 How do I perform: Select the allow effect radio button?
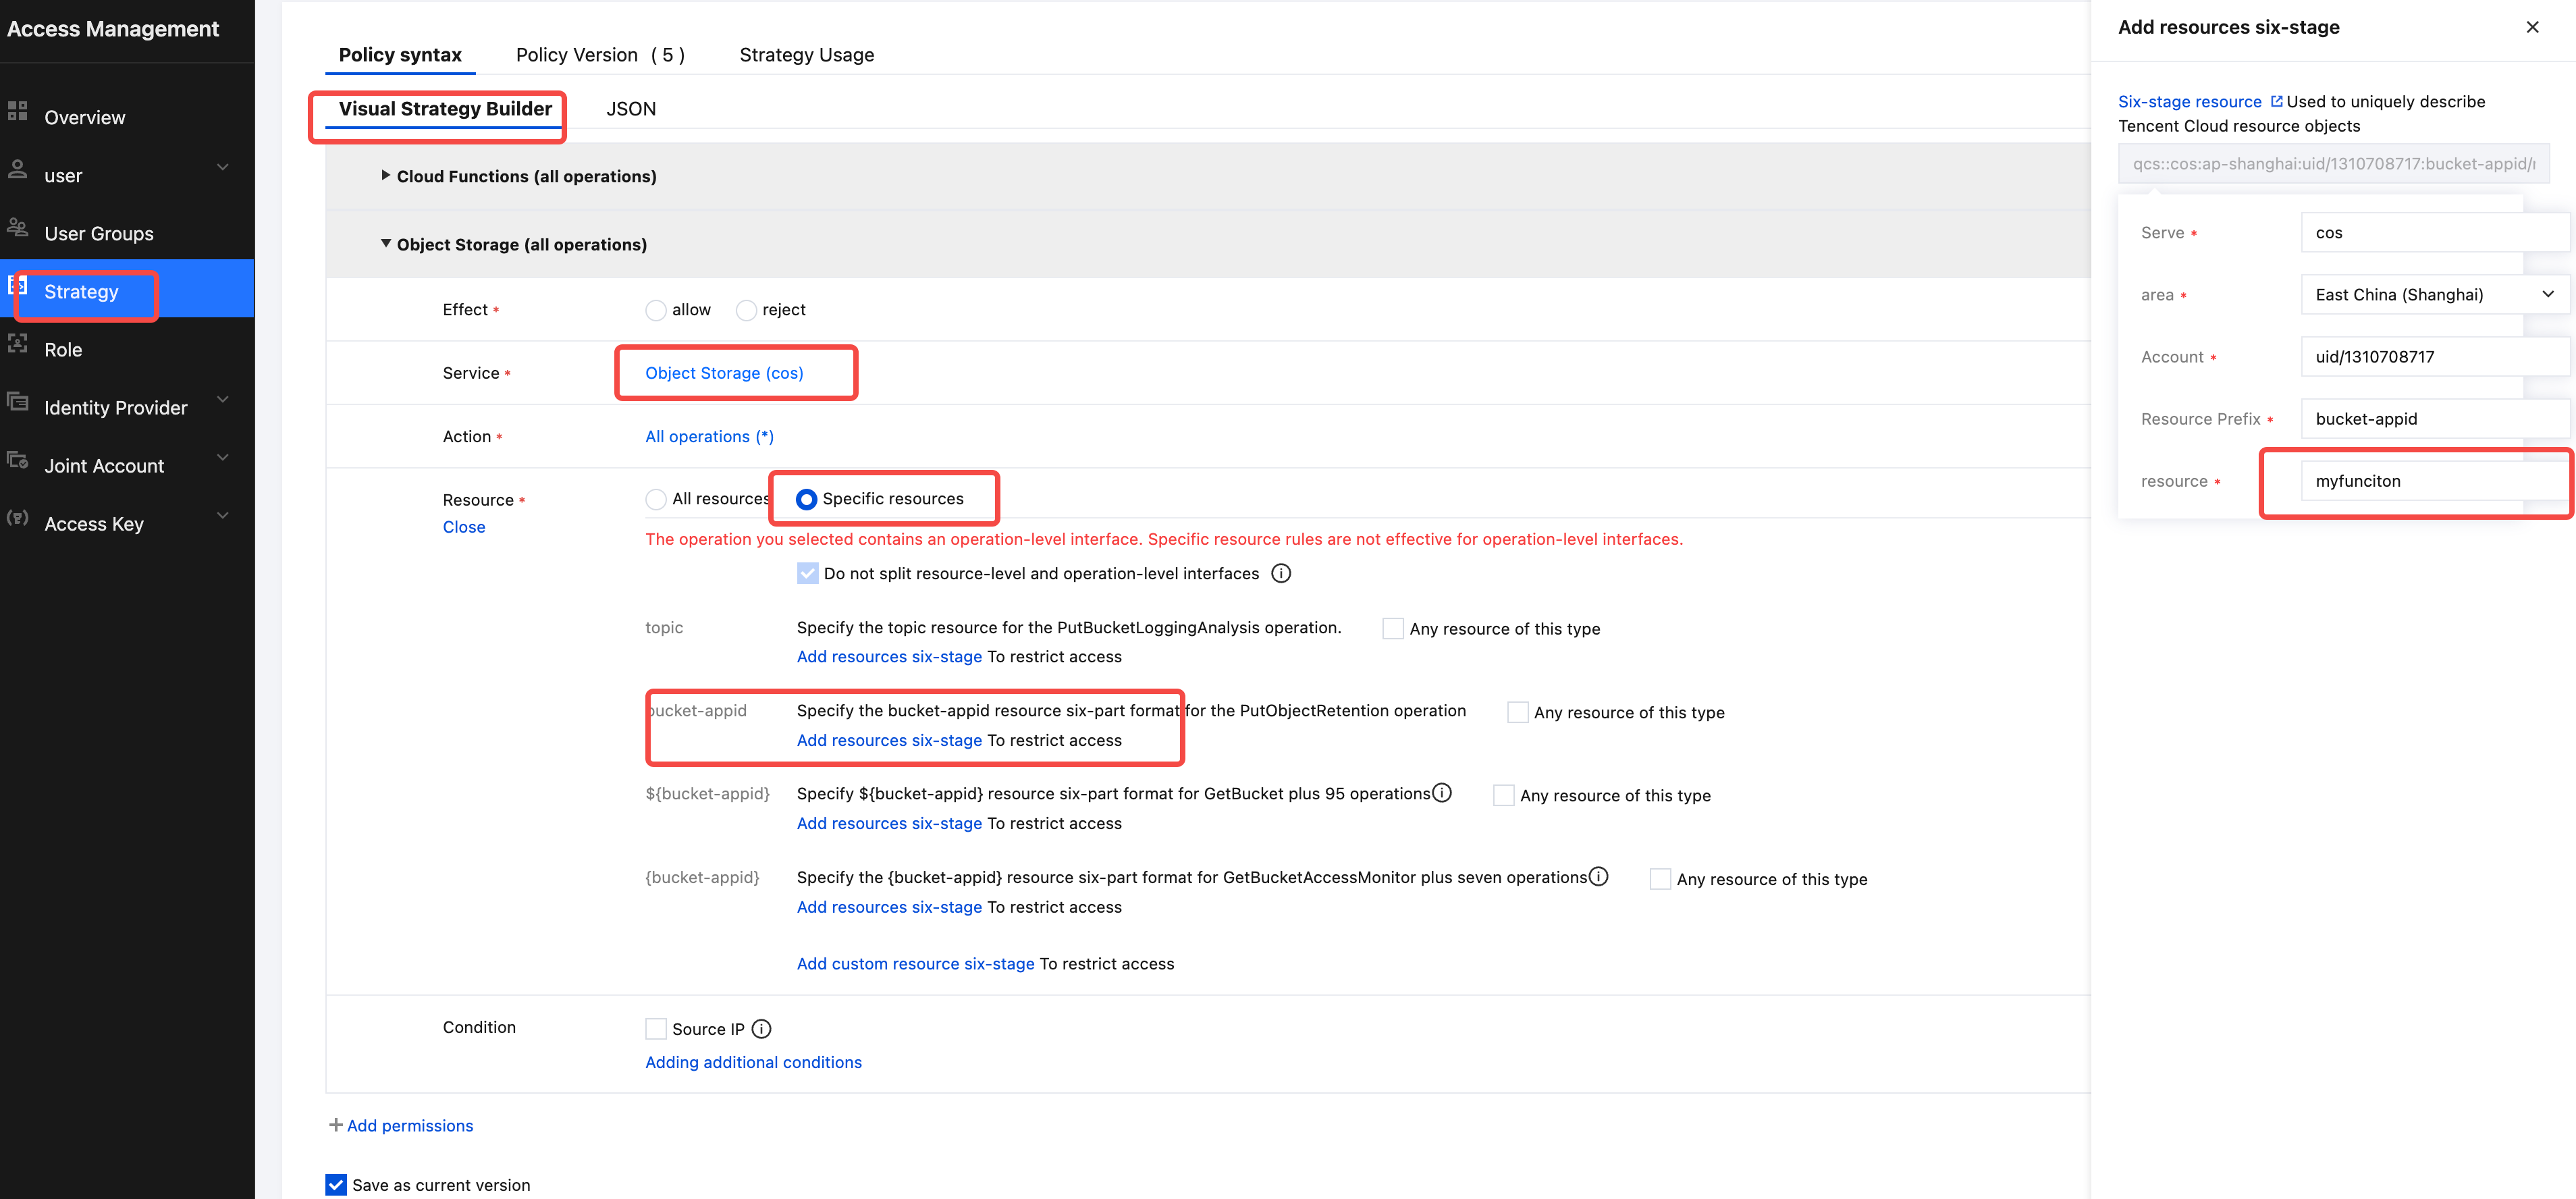coord(656,310)
